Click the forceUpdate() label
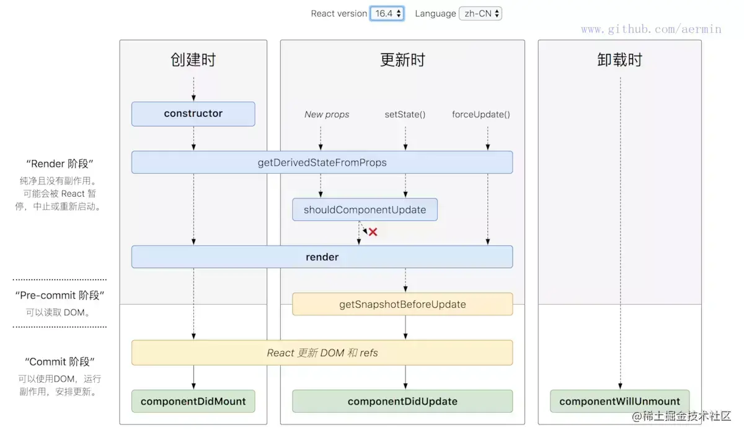 click(481, 114)
